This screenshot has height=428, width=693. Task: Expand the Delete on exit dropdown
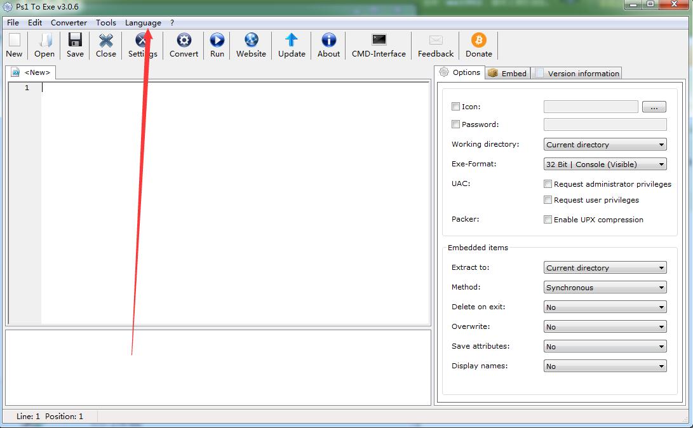pos(605,307)
